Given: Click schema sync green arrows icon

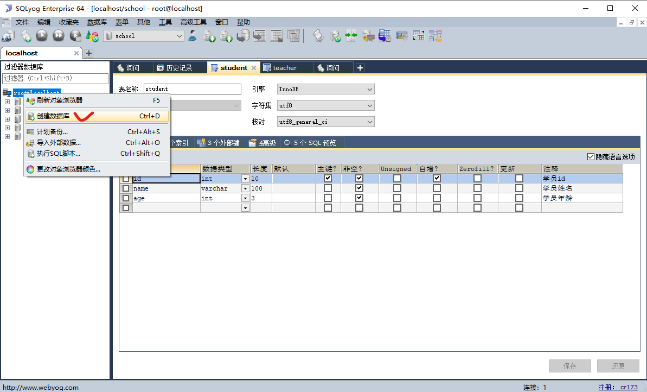Looking at the screenshot, I should pos(351,36).
